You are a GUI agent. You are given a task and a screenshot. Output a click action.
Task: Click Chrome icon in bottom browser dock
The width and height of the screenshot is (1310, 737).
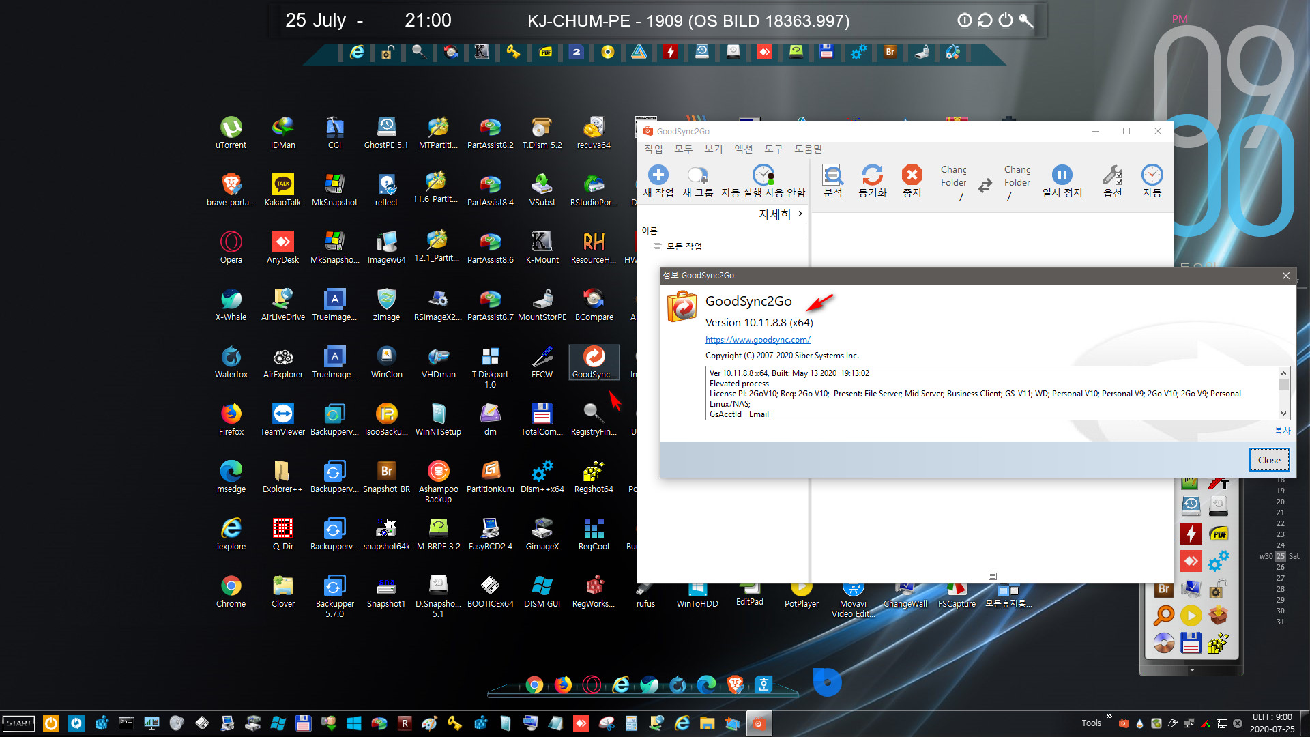coord(534,684)
